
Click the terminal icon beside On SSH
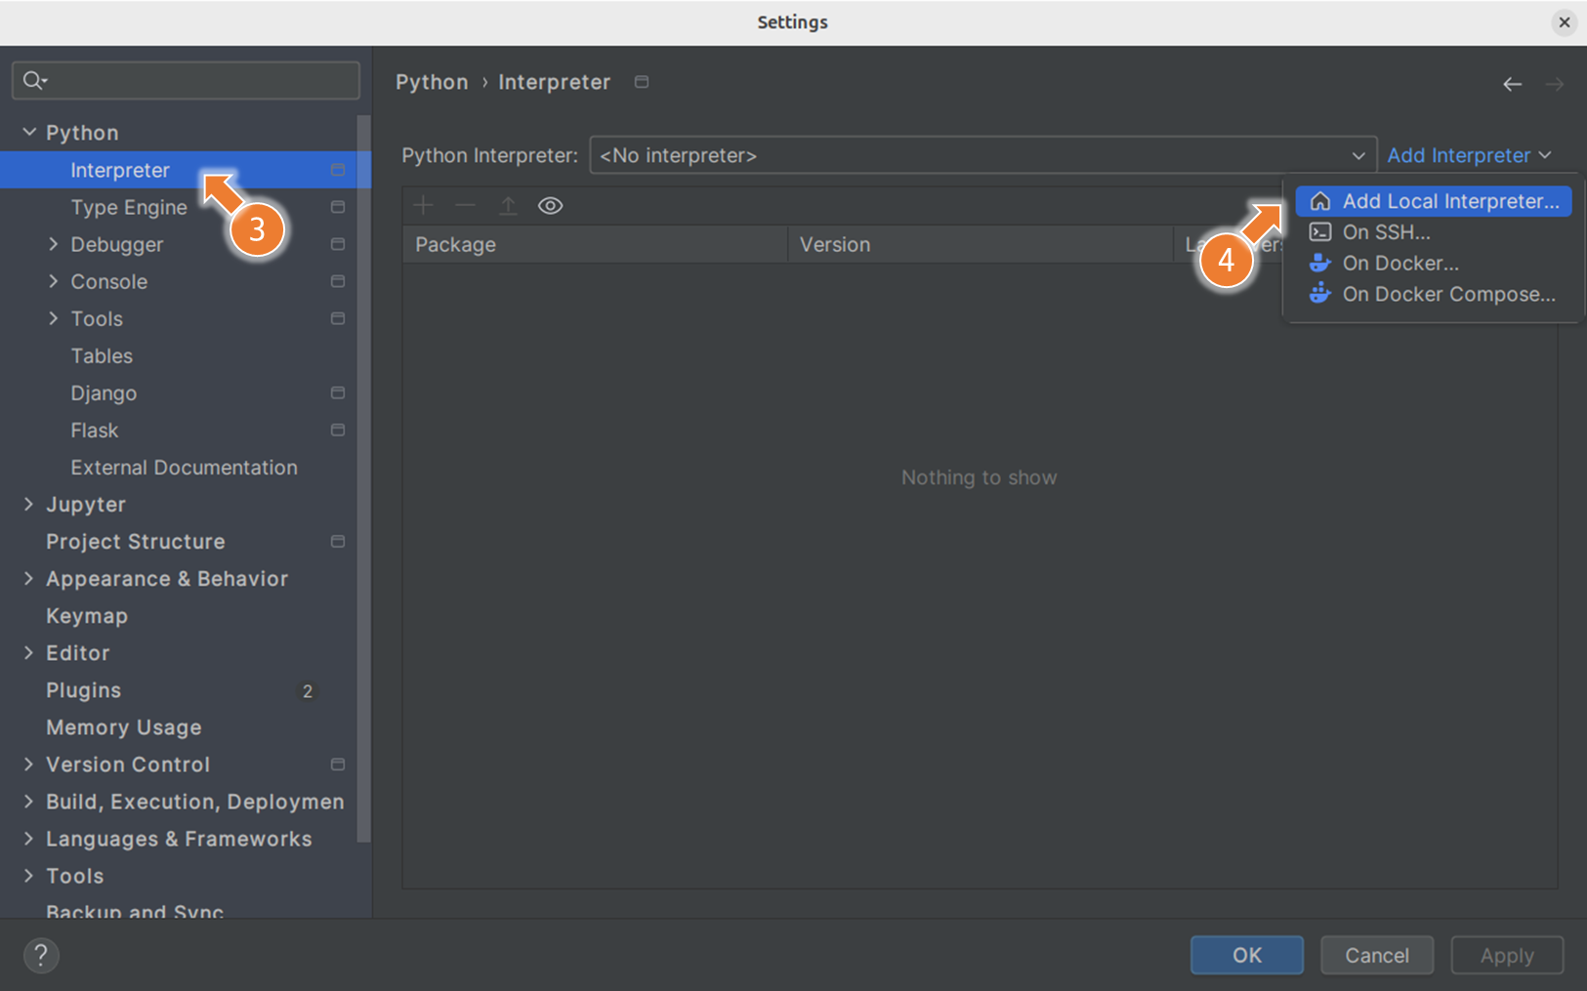pyautogui.click(x=1320, y=232)
